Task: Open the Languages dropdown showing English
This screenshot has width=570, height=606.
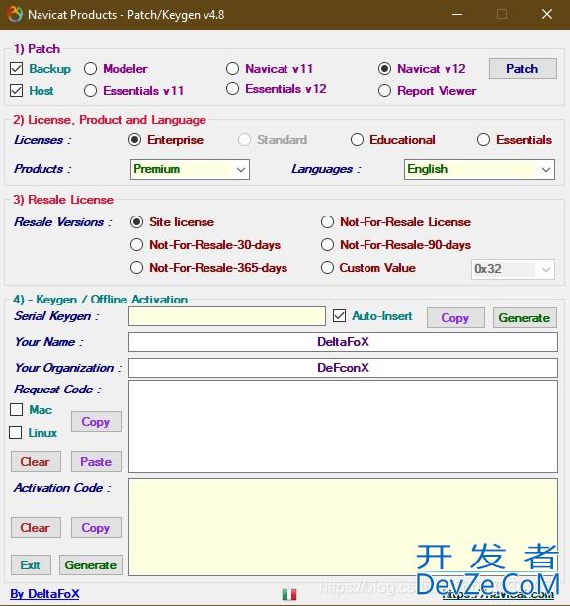Action: coord(479,170)
